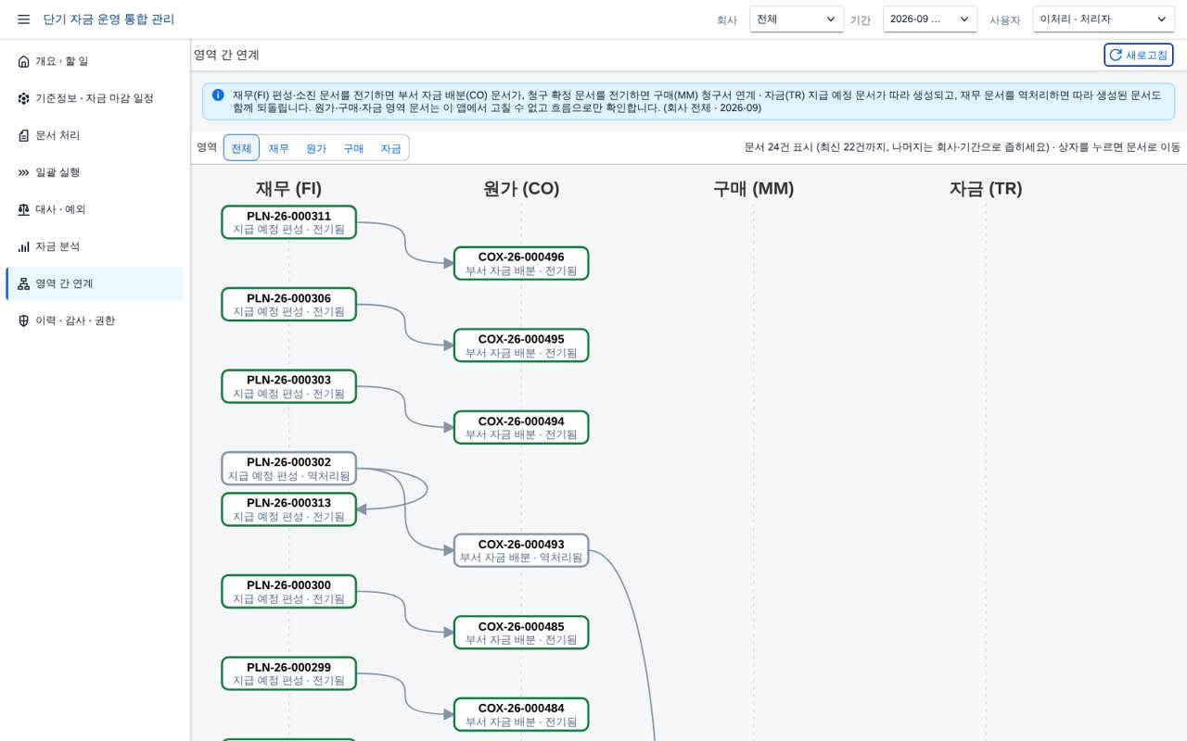Open document node COX-26-000495
Image resolution: width=1187 pixels, height=741 pixels.
pyautogui.click(x=521, y=345)
